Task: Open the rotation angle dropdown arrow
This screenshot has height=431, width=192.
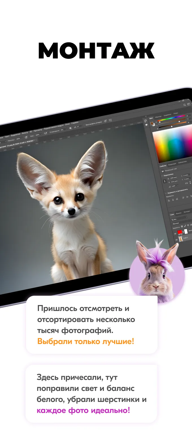Action: (x=178, y=185)
